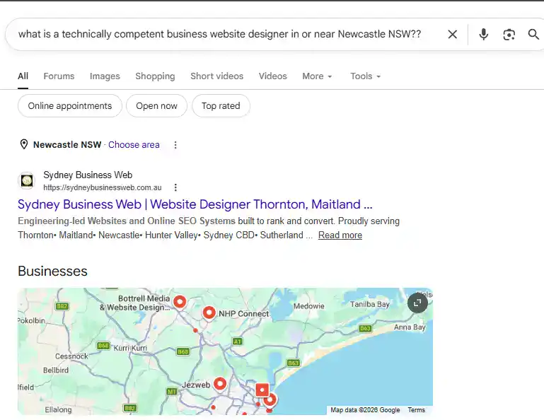
Task: Click Medowie on the map
Action: [x=308, y=306]
